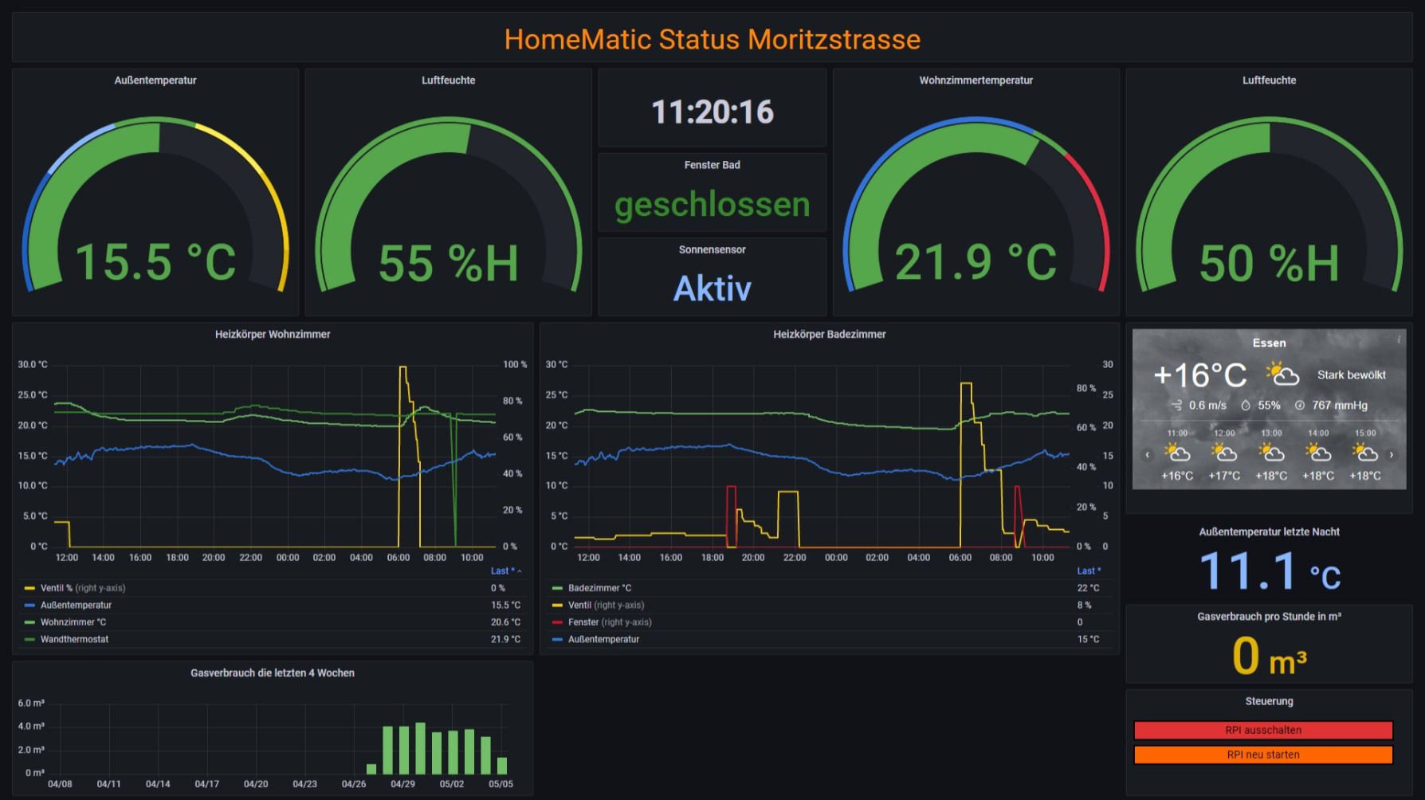The height and width of the screenshot is (800, 1425).
Task: Click the air pressure gauge icon
Action: pyautogui.click(x=1300, y=406)
